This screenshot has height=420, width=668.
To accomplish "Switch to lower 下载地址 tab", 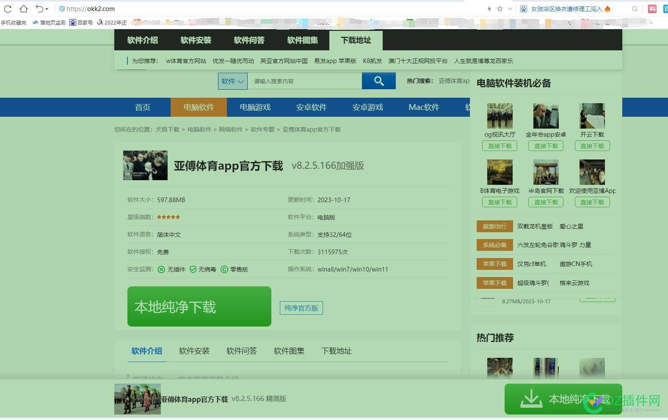I will [337, 351].
